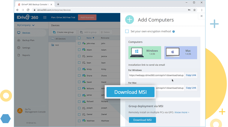Viewport: 228px width, 127px height.
Task: Click the Jessica offline device icon
Action: [x=84, y=56]
